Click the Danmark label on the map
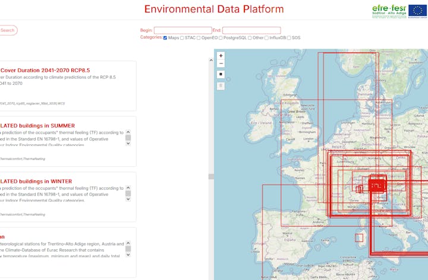Image resolution: width=428 pixels, height=280 pixels. [365, 94]
